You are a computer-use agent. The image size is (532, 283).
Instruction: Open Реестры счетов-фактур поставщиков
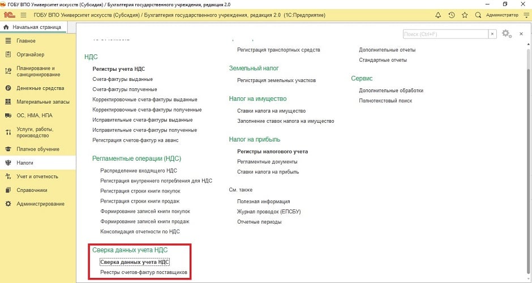point(144,272)
